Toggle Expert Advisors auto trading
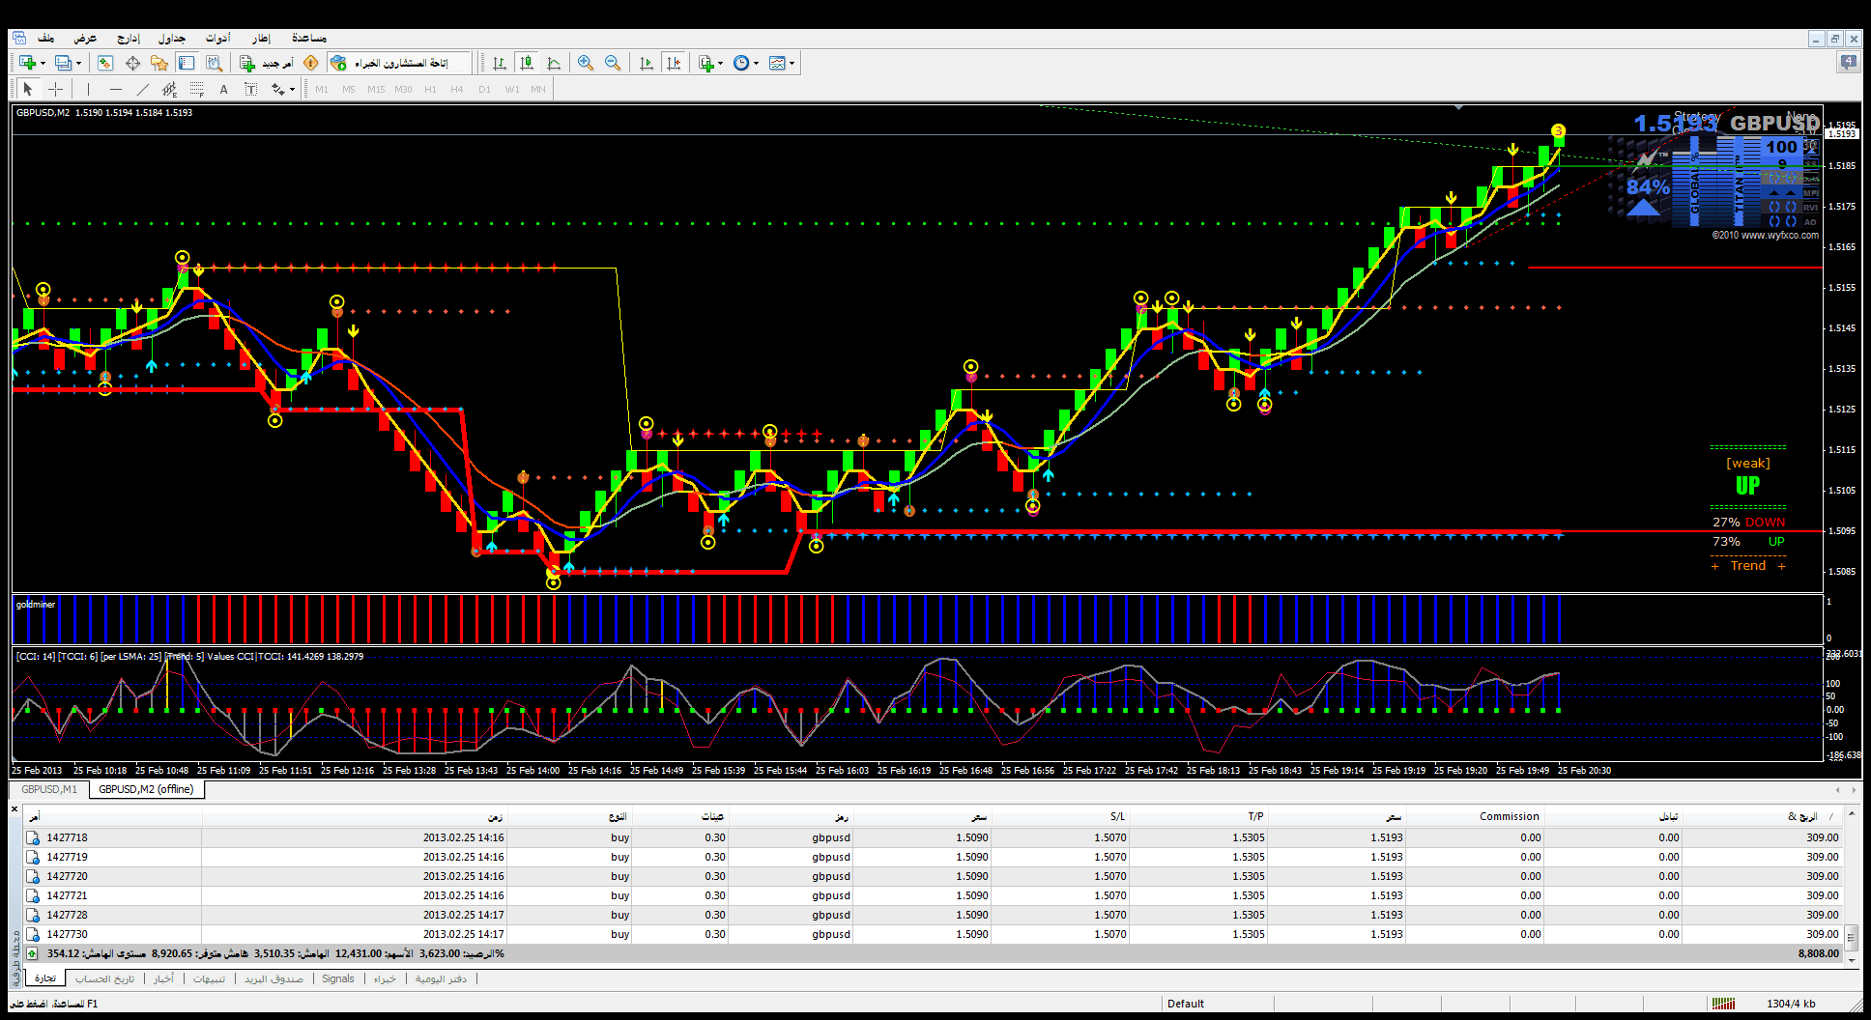 pyautogui.click(x=400, y=63)
